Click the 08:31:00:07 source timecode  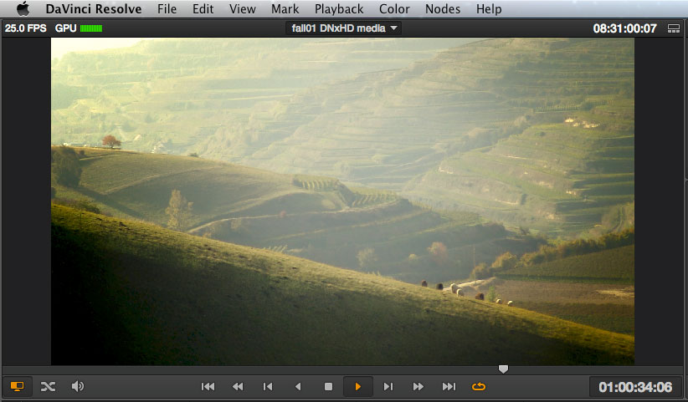(625, 29)
